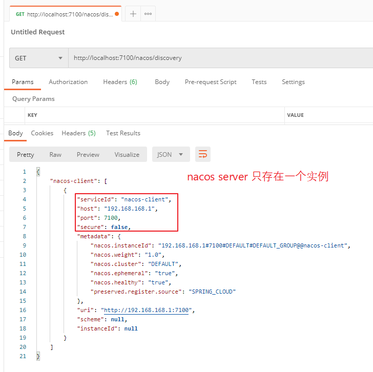
Task: Click the VALUE column header
Action: [x=296, y=115]
